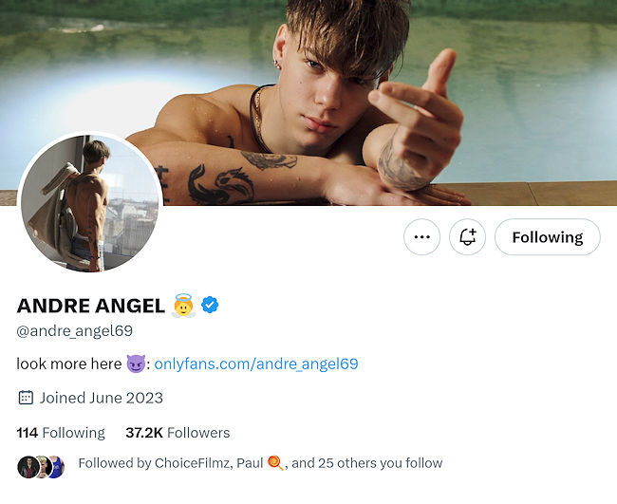The height and width of the screenshot is (504, 617).
Task: Click the third mutual follower avatar
Action: click(x=55, y=465)
